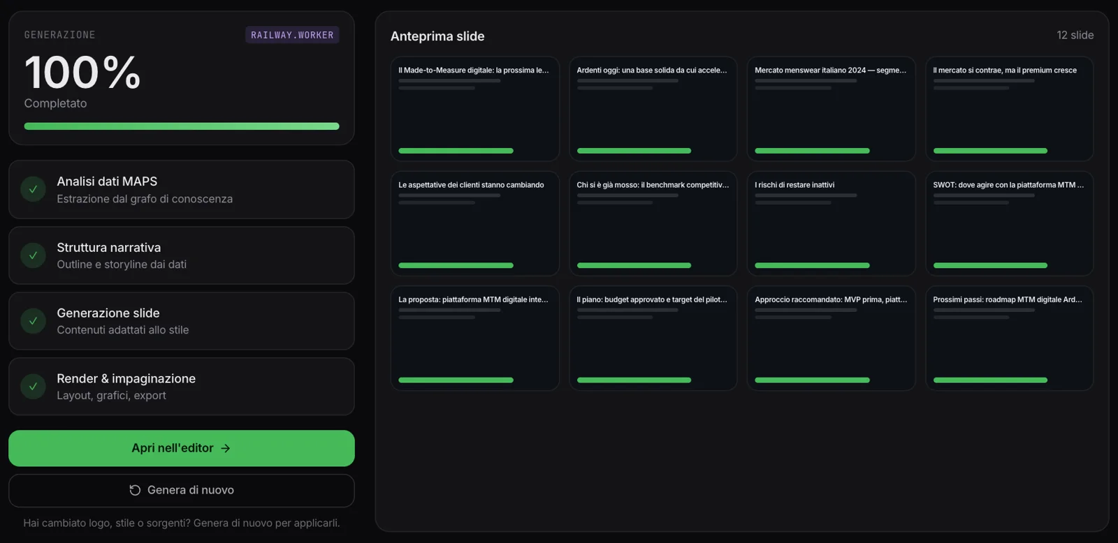Select slide 'Approccio raccomandato: MVP prima' thumbnail
The width and height of the screenshot is (1118, 543).
pyautogui.click(x=832, y=339)
